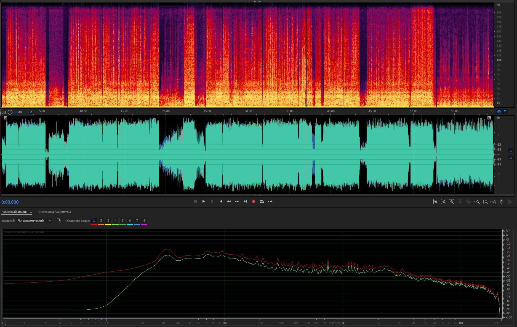Click the 25:00 mark on time ruler
517x327 pixels.
[x=207, y=111]
